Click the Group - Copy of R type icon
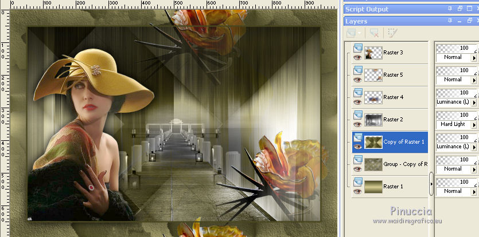479x237 pixels. [358, 160]
